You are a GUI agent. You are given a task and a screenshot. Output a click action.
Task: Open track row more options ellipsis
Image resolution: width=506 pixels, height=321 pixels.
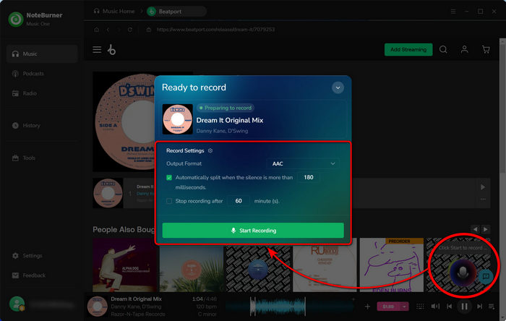tap(483, 200)
